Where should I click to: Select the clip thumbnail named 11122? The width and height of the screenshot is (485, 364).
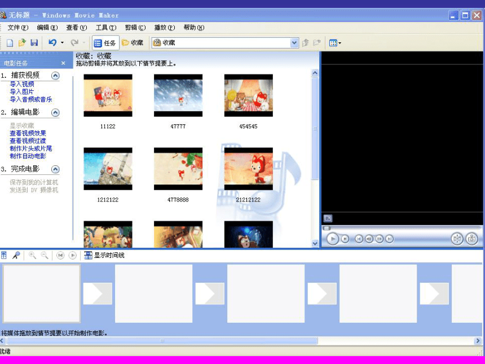(x=108, y=95)
